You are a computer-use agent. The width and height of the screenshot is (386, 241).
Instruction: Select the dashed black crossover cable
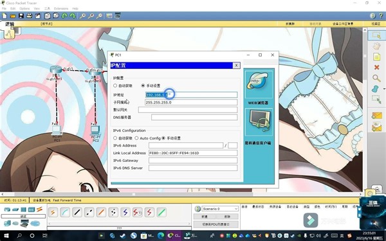pos(89,212)
